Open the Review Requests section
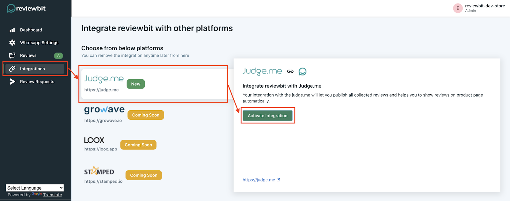The image size is (510, 201). click(37, 82)
